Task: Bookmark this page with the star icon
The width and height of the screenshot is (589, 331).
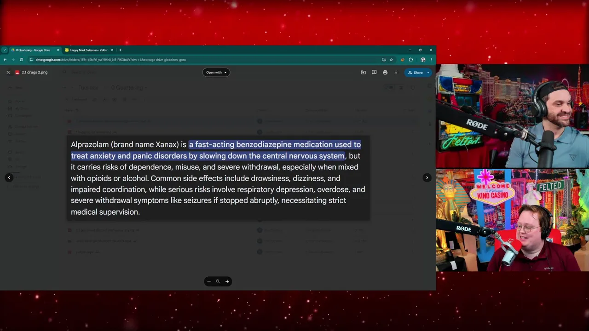Action: pyautogui.click(x=391, y=59)
